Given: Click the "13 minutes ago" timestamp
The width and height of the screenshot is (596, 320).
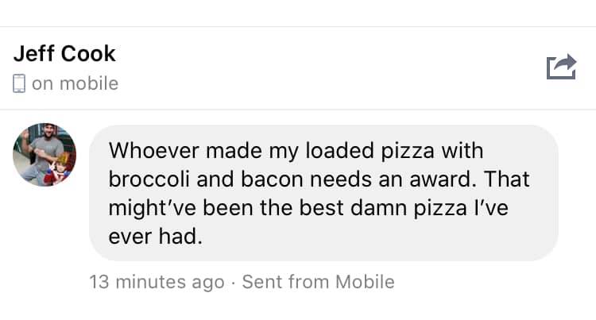Looking at the screenshot, I should [x=157, y=282].
